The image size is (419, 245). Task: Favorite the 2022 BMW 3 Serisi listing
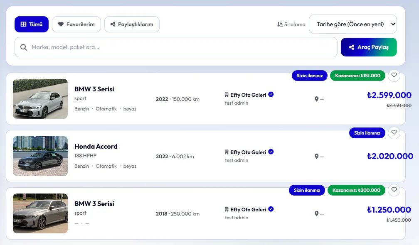394,75
